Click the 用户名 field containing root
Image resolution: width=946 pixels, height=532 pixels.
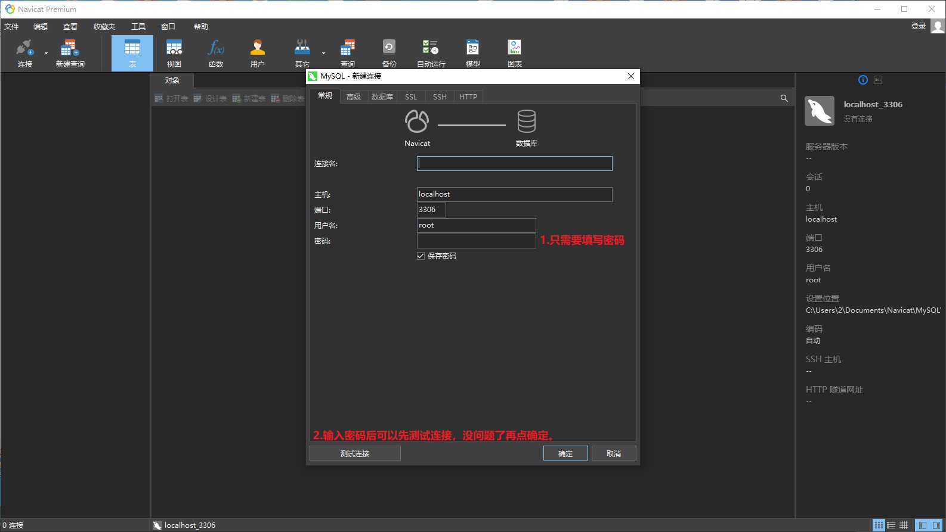(477, 225)
